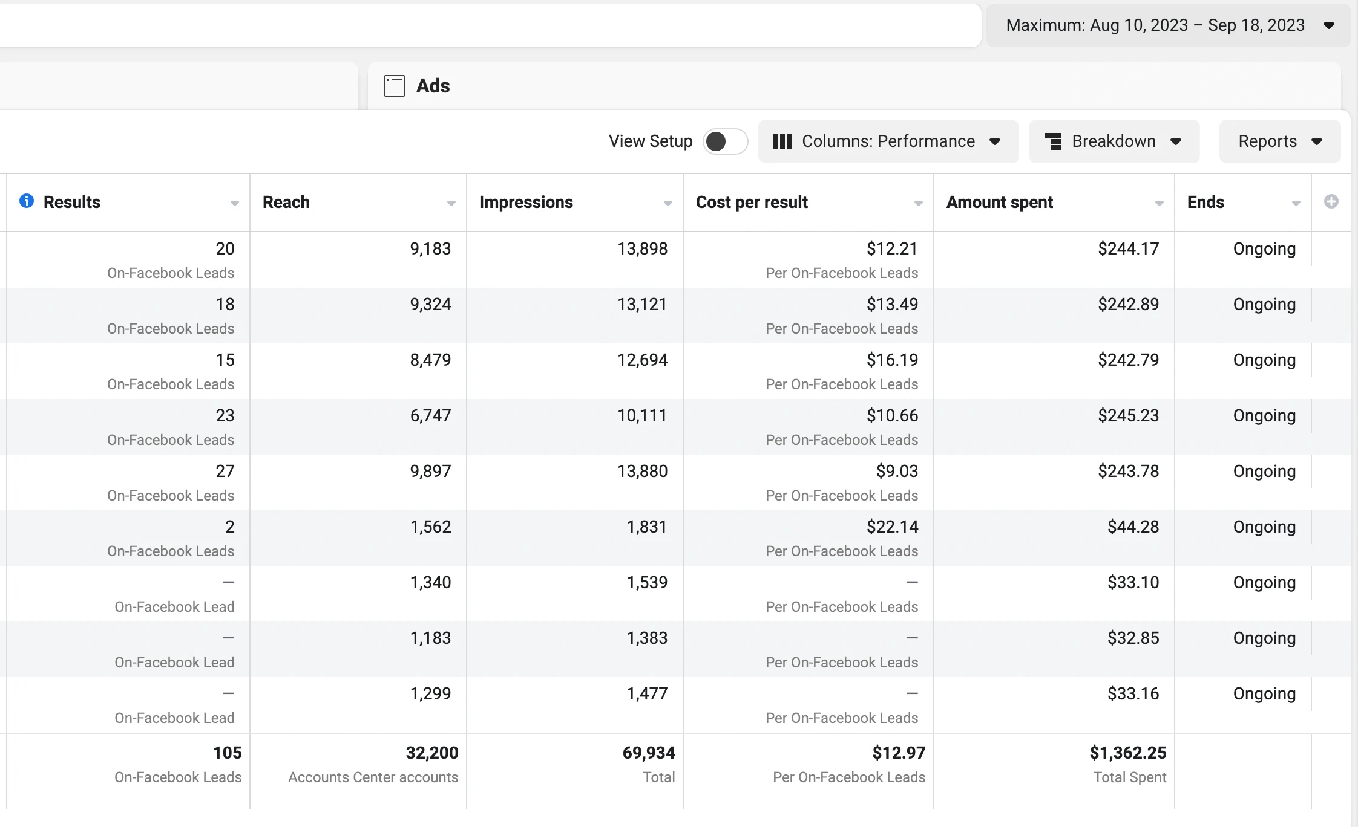Select impressions value 10,111
The width and height of the screenshot is (1358, 827).
pyautogui.click(x=642, y=415)
